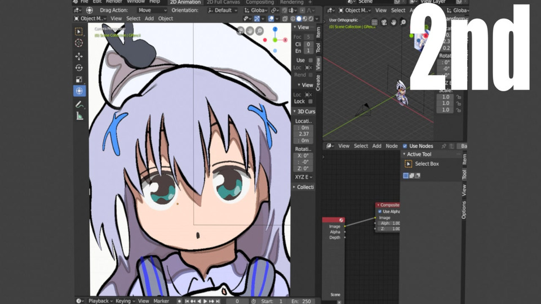Click the pin icon in node editor header

point(444,146)
